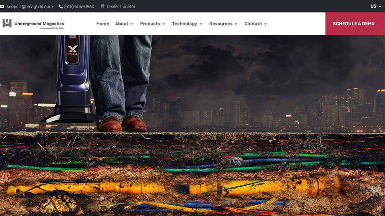This screenshot has height=216, width=385.
Task: Click the envelope icon beside the support email
Action: [2, 7]
